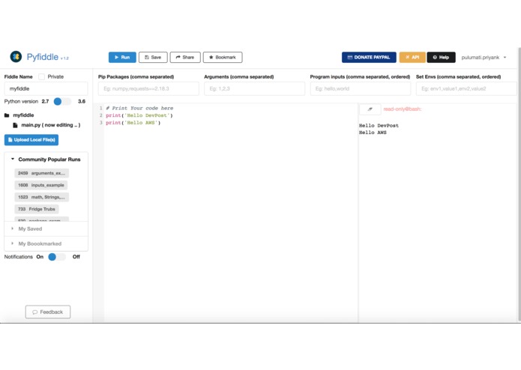The height and width of the screenshot is (370, 521).
Task: Click the comment line 'Print Your code here'
Action: click(x=139, y=108)
